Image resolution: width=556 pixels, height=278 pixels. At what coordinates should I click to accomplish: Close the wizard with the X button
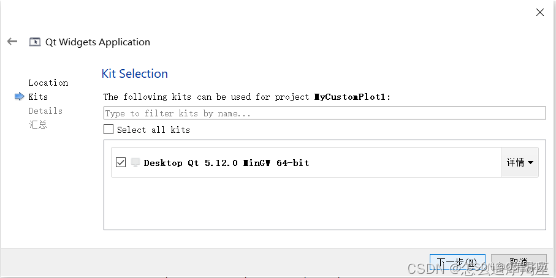540,12
